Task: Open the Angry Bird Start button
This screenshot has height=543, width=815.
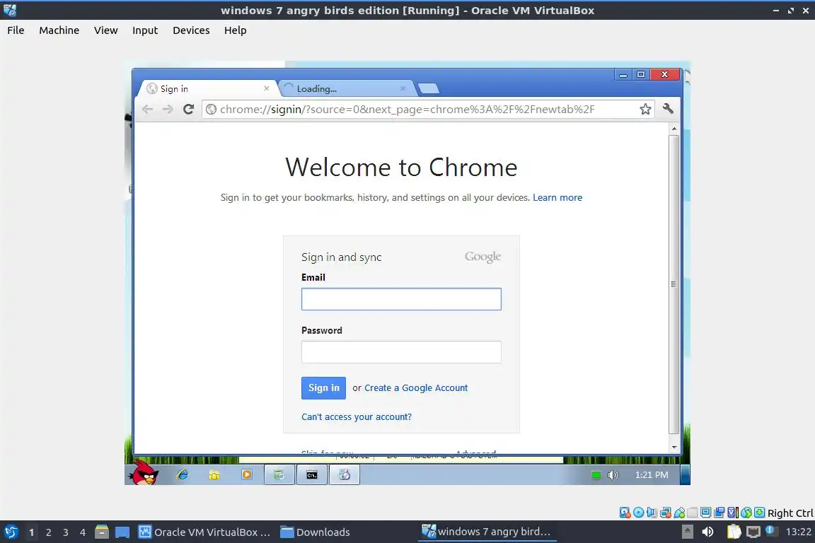Action: pyautogui.click(x=144, y=473)
